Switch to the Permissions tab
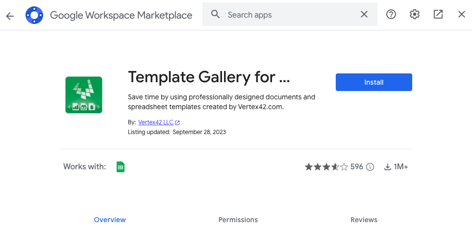Screen dimensions: 472x229 [x=238, y=220]
